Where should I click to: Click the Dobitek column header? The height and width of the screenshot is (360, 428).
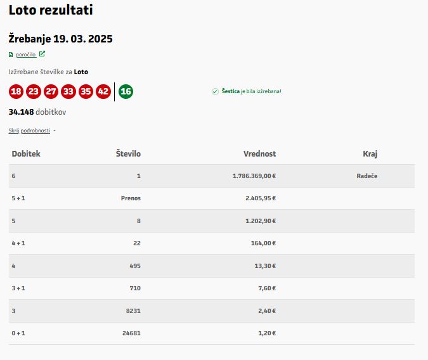pos(26,153)
